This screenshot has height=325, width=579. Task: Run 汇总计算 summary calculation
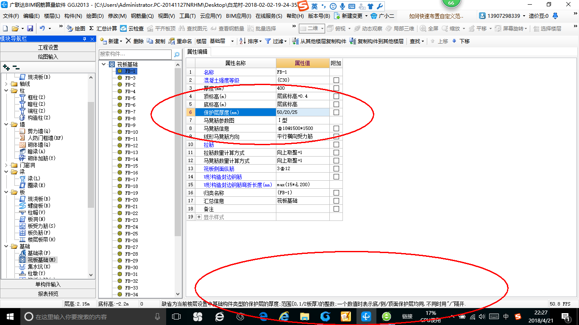coord(103,28)
